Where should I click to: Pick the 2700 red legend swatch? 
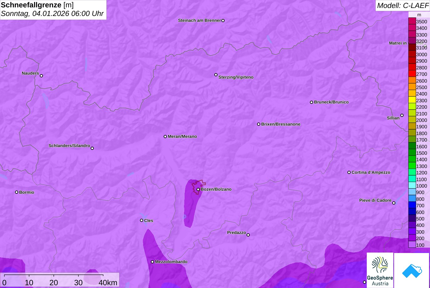click(x=412, y=74)
